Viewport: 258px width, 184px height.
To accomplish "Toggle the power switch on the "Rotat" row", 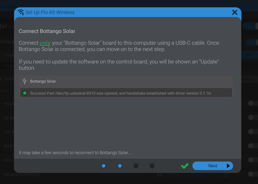I will click(x=251, y=103).
